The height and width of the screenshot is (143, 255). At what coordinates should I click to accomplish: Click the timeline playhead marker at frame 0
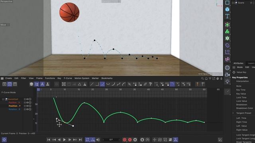tap(38, 89)
